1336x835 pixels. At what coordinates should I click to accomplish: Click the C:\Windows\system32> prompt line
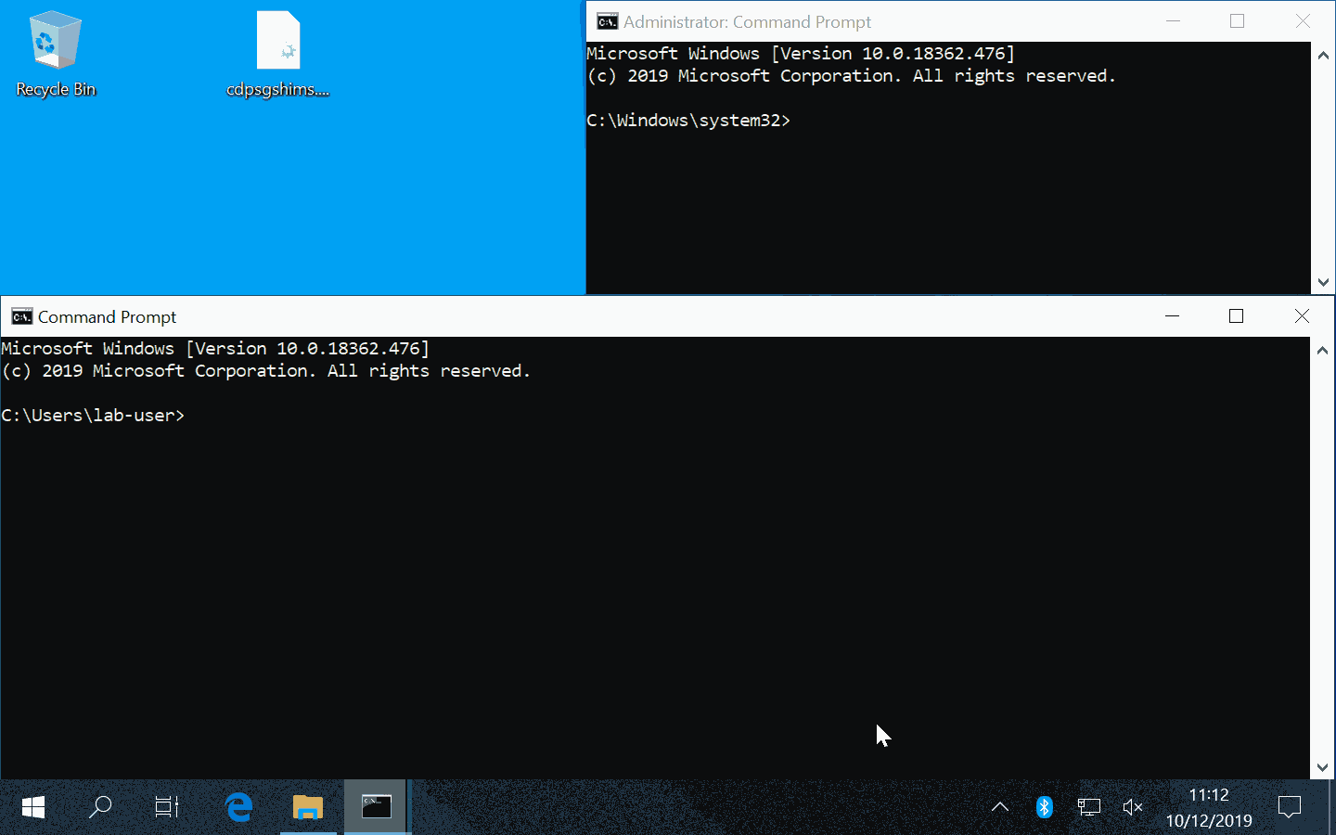688,121
